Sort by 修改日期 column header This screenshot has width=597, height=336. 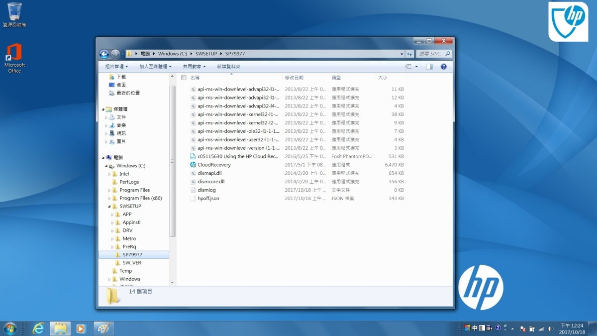(294, 78)
